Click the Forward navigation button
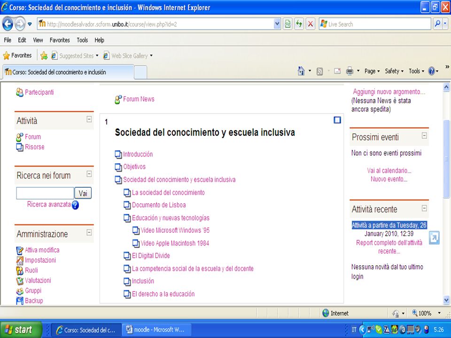This screenshot has height=338, width=451. (x=20, y=24)
